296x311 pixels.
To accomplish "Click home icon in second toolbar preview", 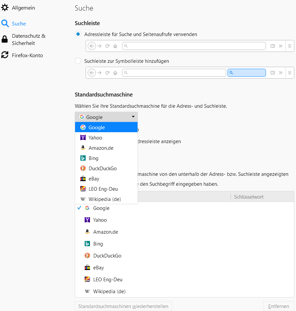I will tap(115, 73).
